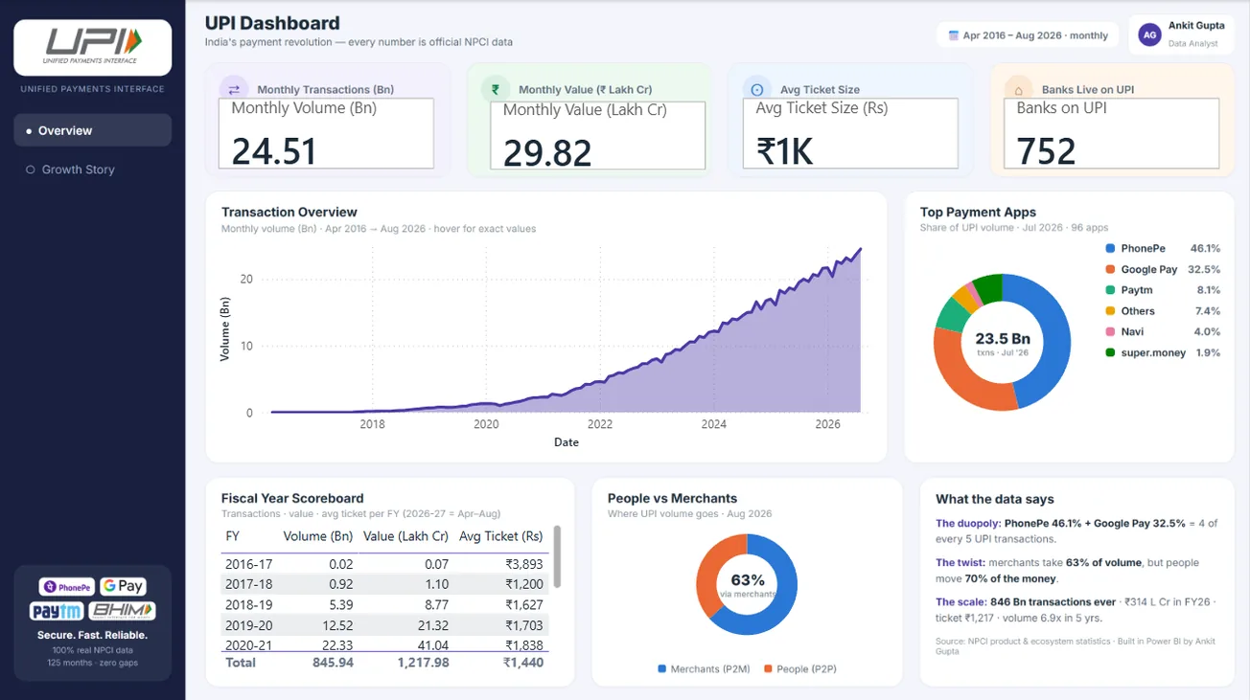This screenshot has width=1250, height=700.
Task: Sort by the Volume (Bn) column header
Action: [x=318, y=536]
